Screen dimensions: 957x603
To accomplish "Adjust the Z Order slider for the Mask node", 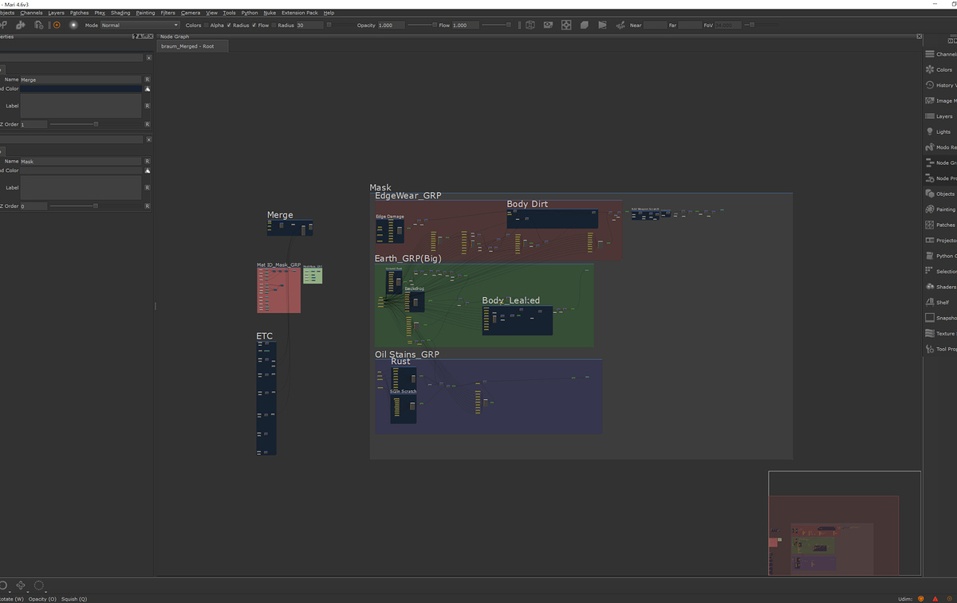I will [96, 206].
